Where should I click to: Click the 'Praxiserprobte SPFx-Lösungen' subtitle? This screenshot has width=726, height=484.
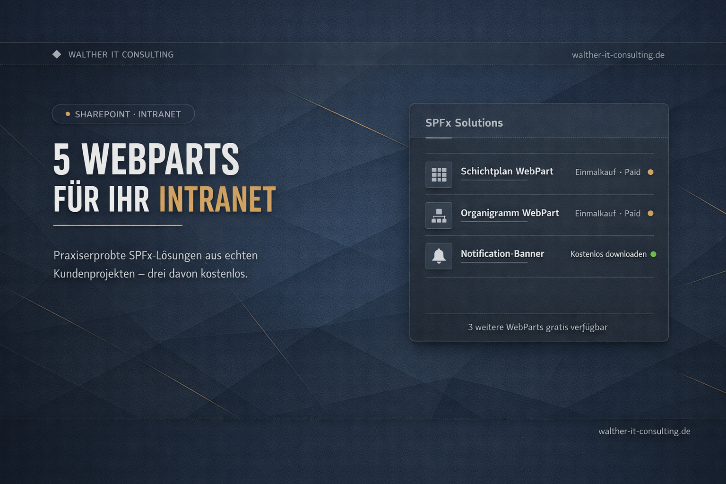click(156, 264)
